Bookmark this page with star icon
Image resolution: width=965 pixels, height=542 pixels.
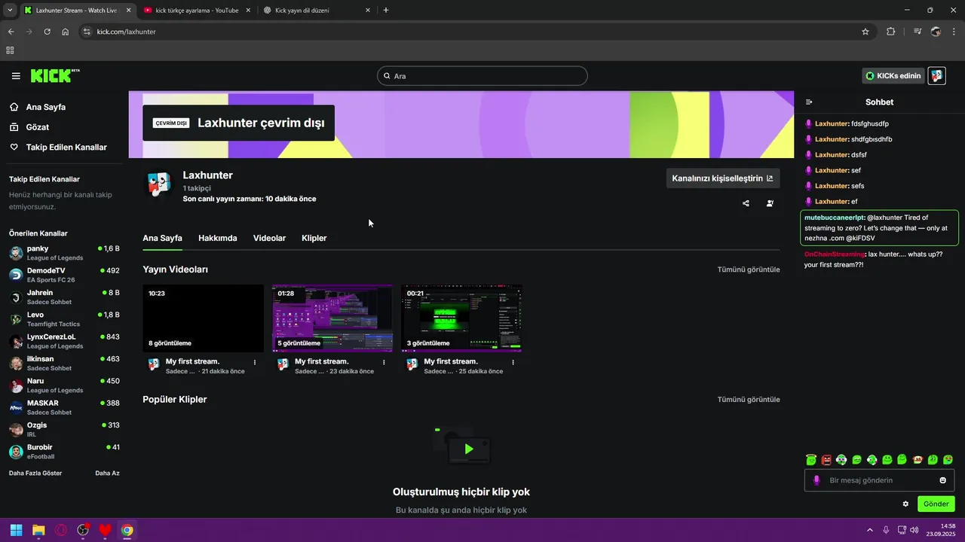click(x=865, y=32)
